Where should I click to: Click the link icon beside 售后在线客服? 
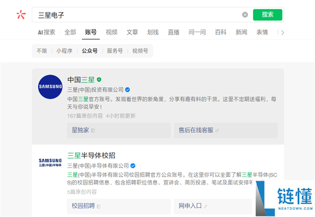point(217,131)
